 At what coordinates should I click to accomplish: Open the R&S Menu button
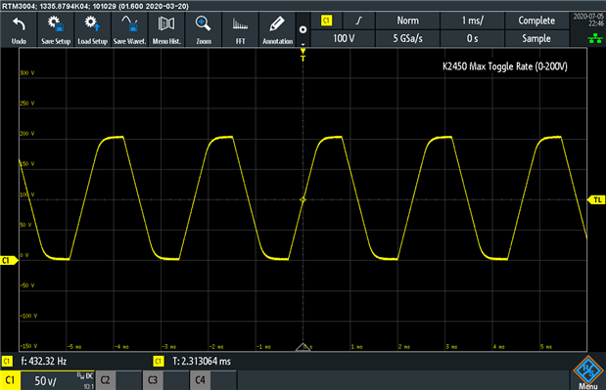(x=588, y=372)
